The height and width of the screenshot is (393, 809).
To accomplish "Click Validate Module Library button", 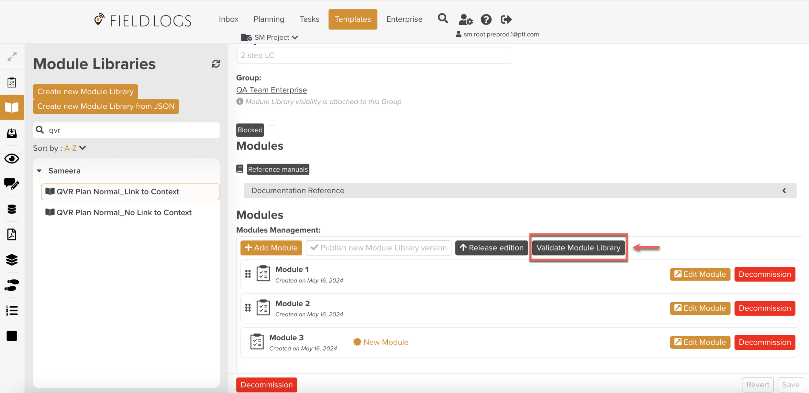I will [578, 248].
